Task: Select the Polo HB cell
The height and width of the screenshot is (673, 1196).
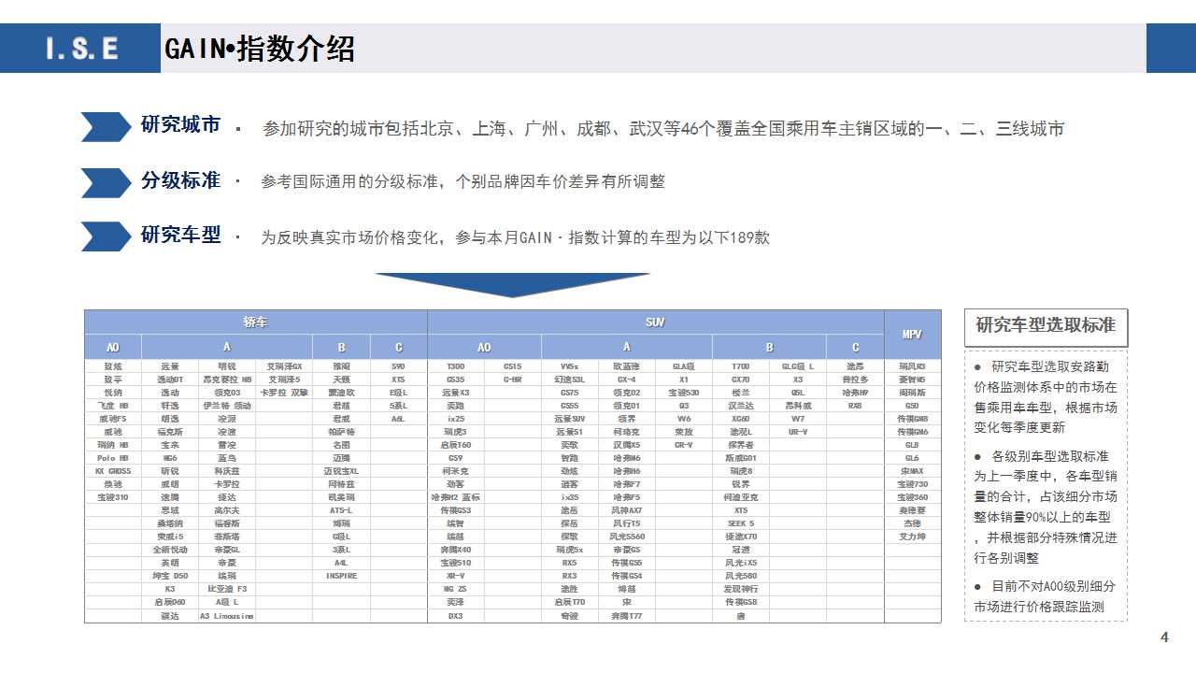Action: (113, 458)
